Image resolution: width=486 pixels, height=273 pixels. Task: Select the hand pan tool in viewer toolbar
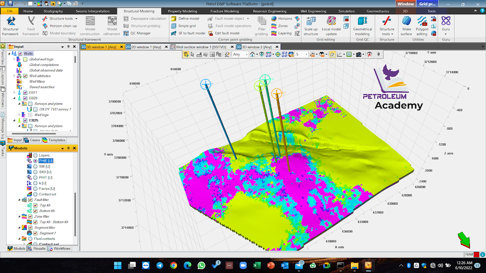(186, 54)
